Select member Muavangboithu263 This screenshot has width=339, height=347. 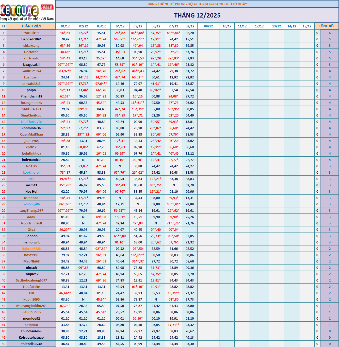[x=31, y=306]
